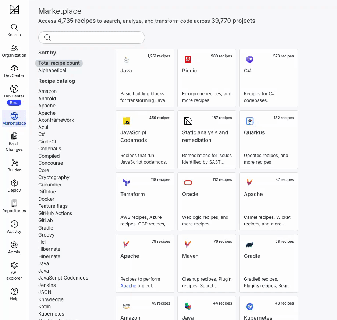
Task: Select Axonframework in recipe catalog
Action: tap(56, 120)
